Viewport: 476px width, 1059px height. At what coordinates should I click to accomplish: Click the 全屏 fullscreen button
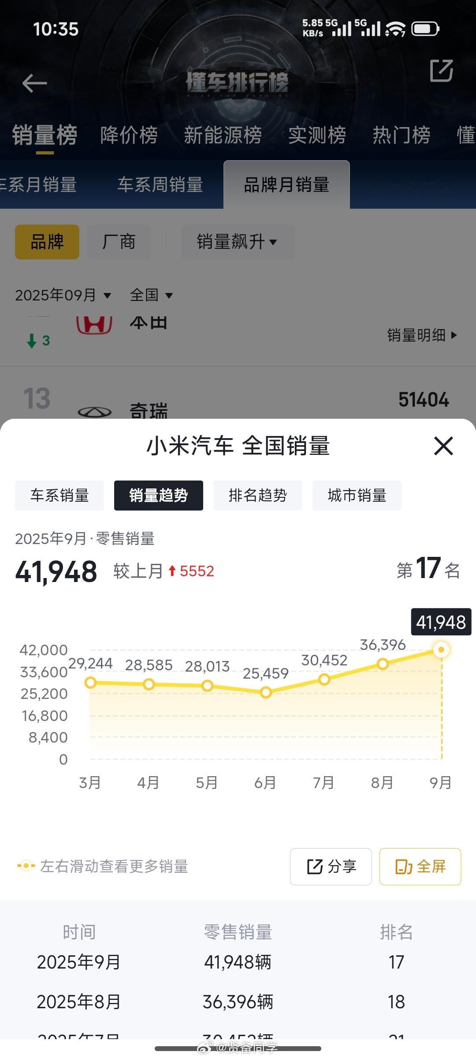point(420,867)
